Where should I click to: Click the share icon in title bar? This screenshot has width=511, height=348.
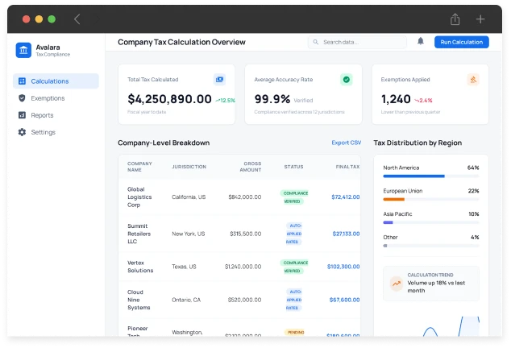(455, 19)
